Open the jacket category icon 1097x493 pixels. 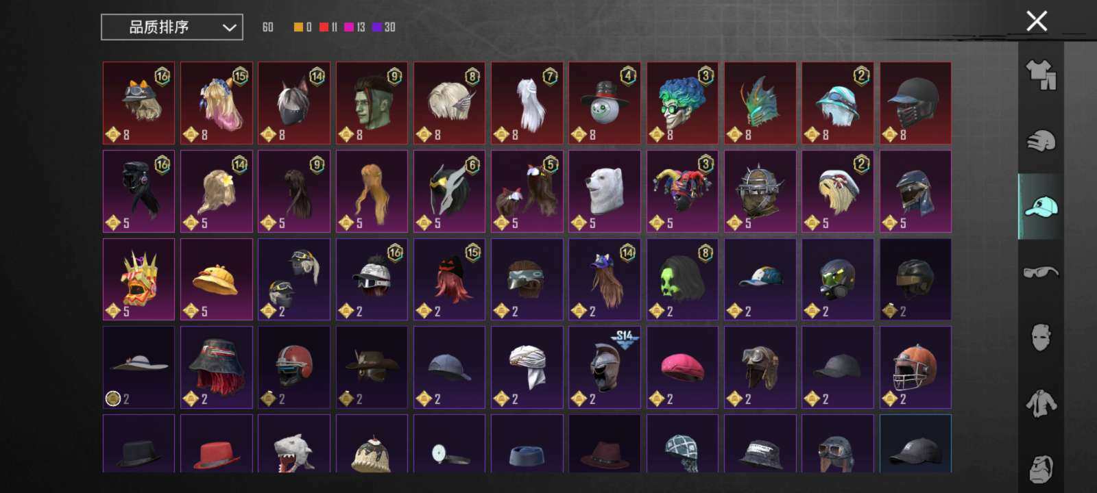click(1041, 403)
